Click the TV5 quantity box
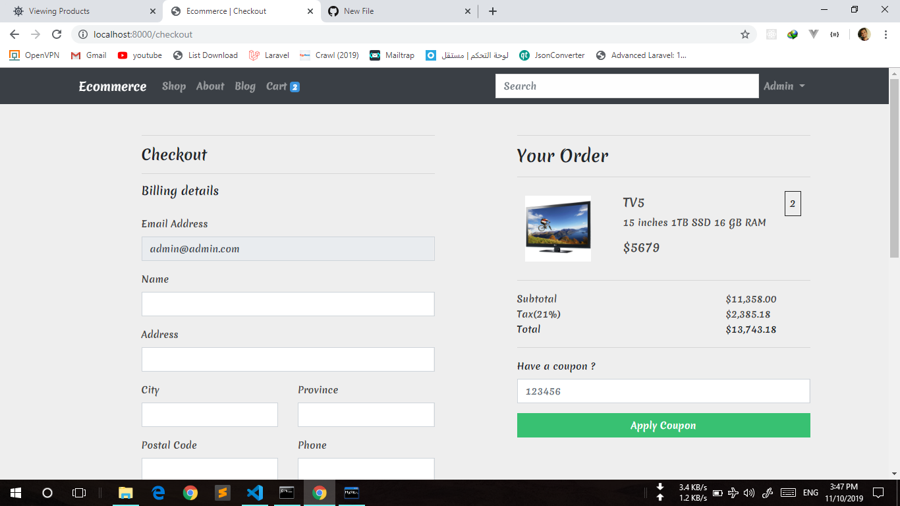 793,204
